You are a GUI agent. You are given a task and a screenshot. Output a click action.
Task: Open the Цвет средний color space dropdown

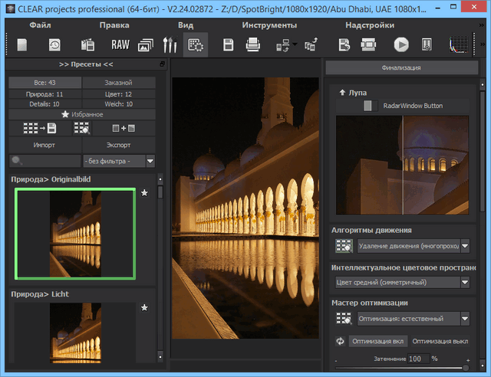click(x=465, y=282)
